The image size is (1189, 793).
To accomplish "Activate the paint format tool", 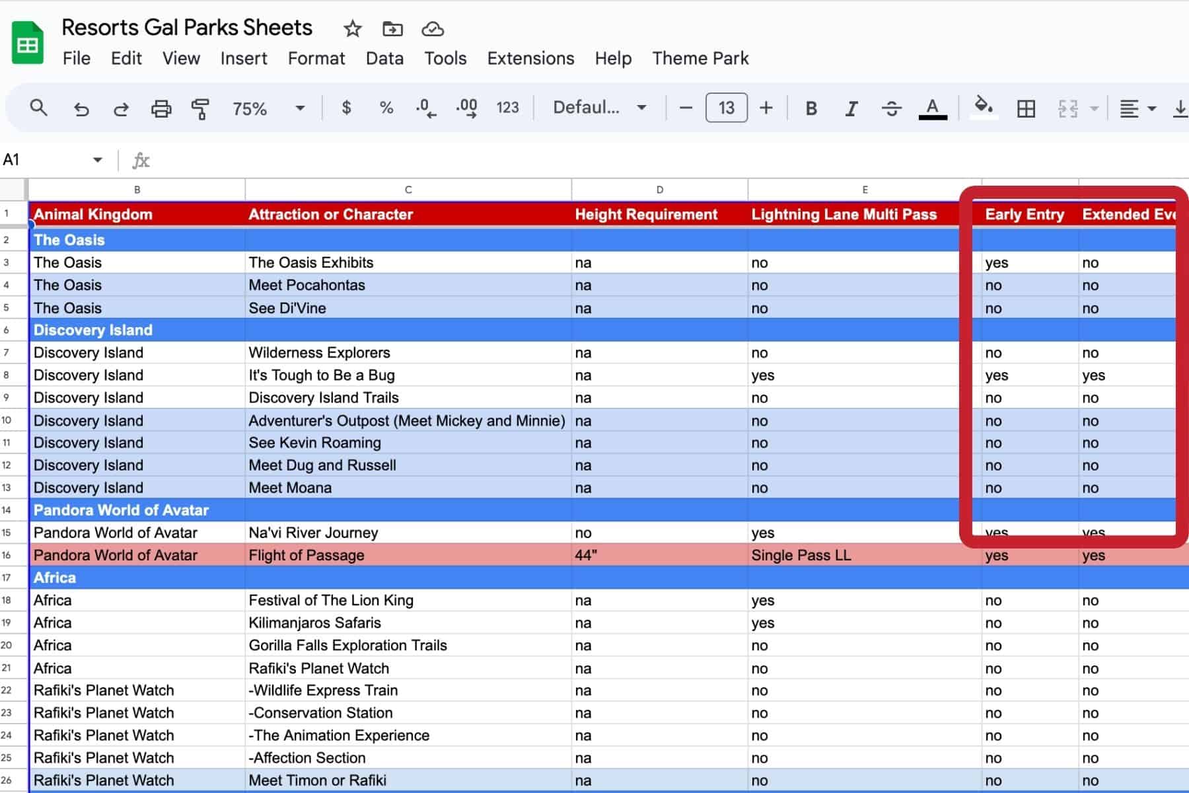I will (200, 108).
